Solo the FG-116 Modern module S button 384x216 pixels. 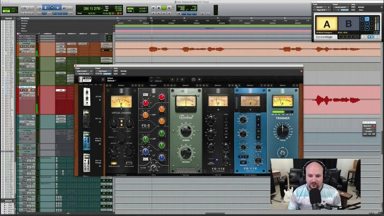tap(239, 85)
